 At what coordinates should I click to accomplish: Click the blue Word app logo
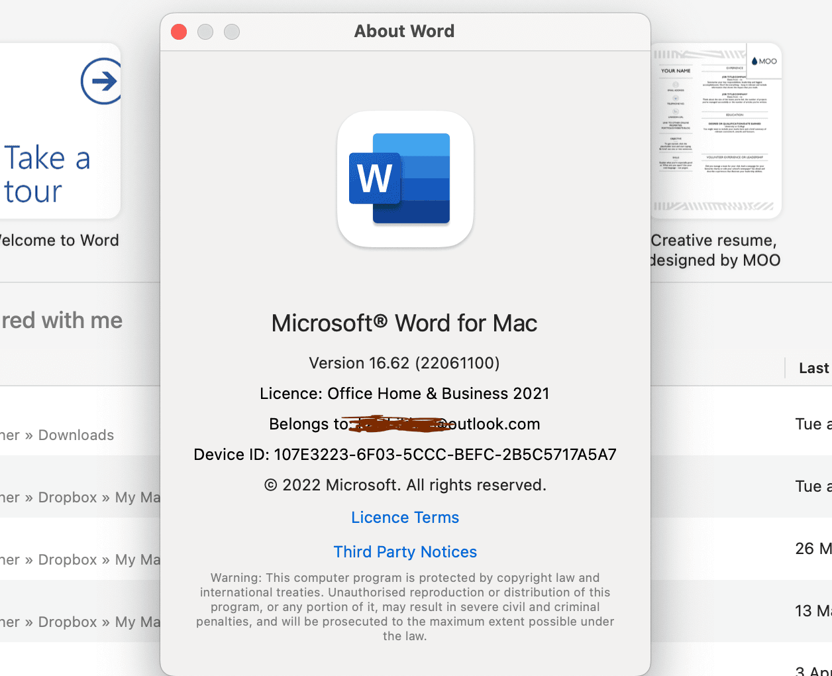[x=405, y=179]
